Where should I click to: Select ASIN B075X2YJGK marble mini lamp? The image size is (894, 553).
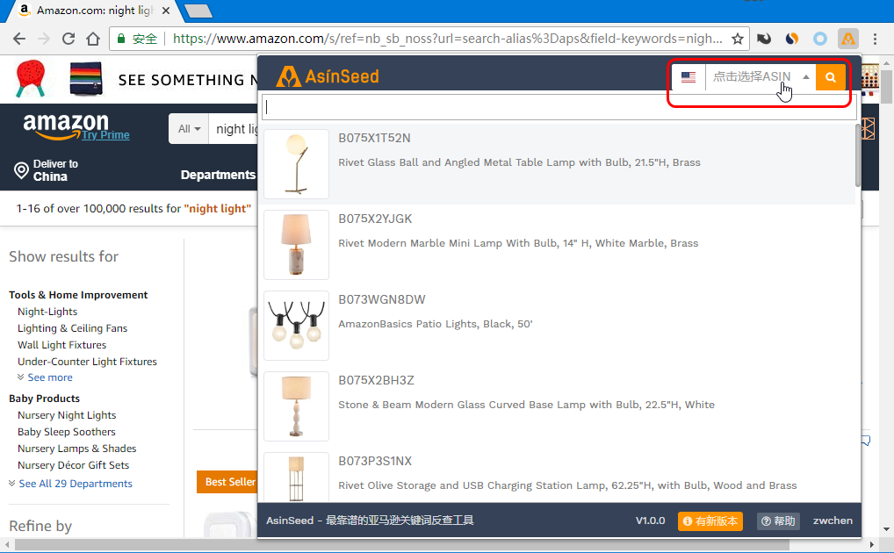click(559, 245)
